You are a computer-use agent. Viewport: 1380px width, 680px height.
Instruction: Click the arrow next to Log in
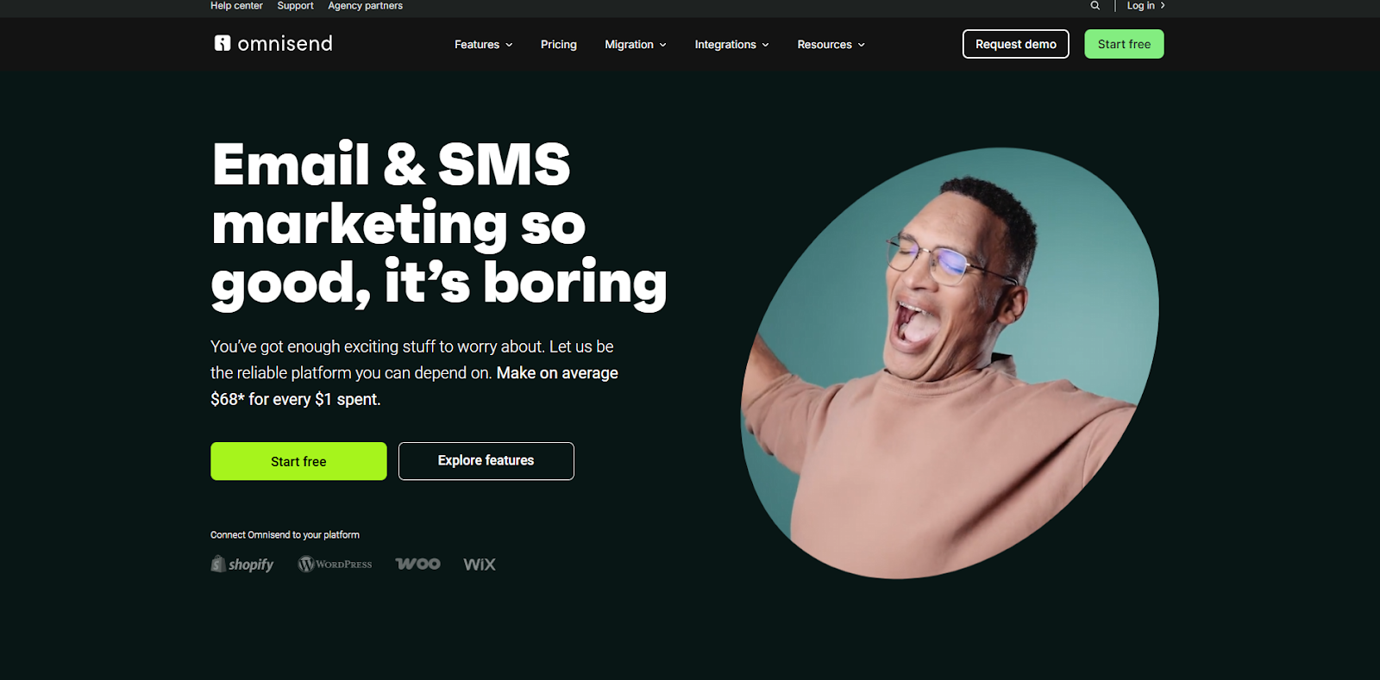coord(1163,5)
